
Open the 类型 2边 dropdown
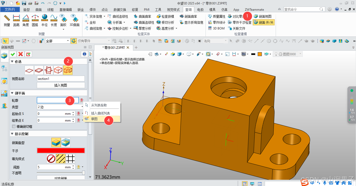tap(60, 107)
